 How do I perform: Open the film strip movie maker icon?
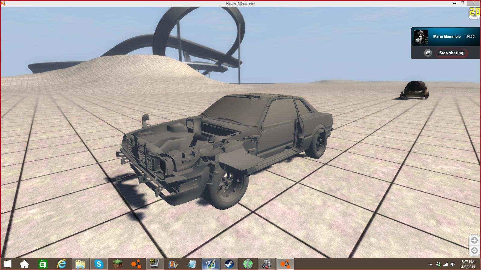click(173, 264)
